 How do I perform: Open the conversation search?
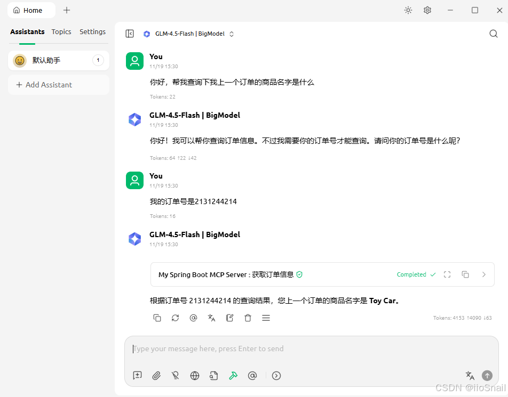494,34
